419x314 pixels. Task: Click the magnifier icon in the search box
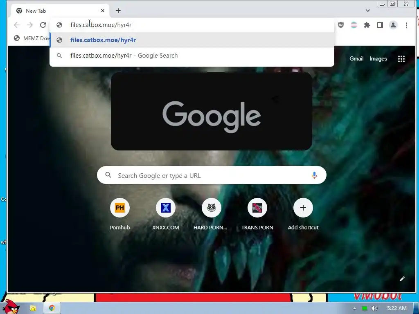tap(108, 175)
